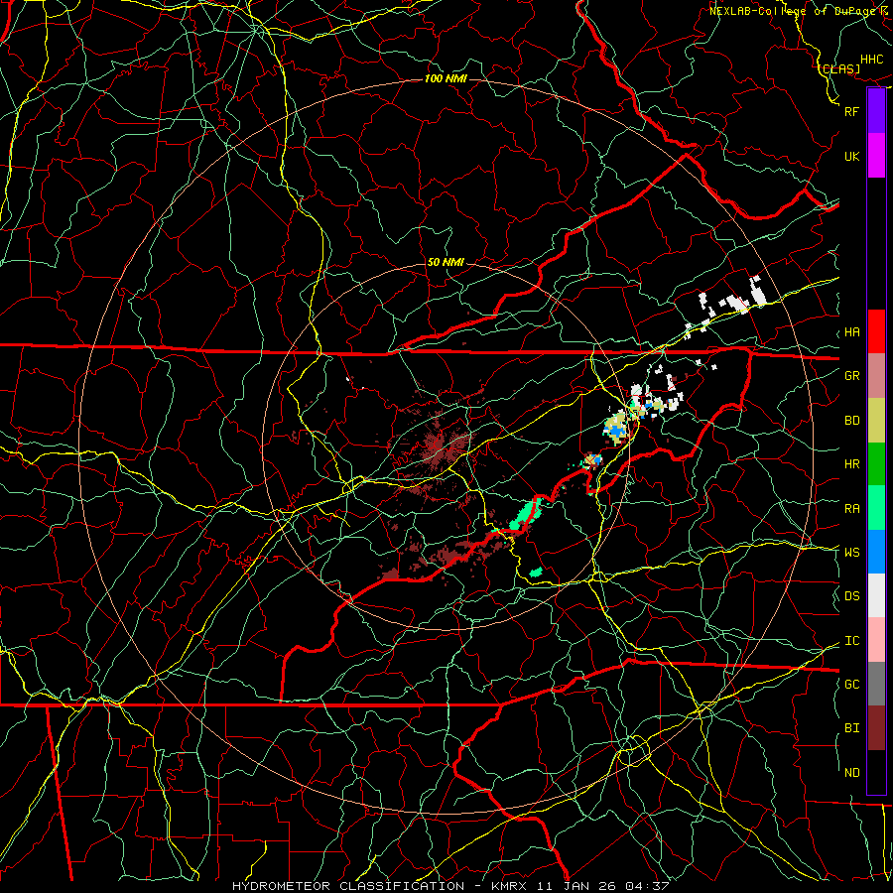Click the RA legend label
This screenshot has height=893, width=893.
852,509
